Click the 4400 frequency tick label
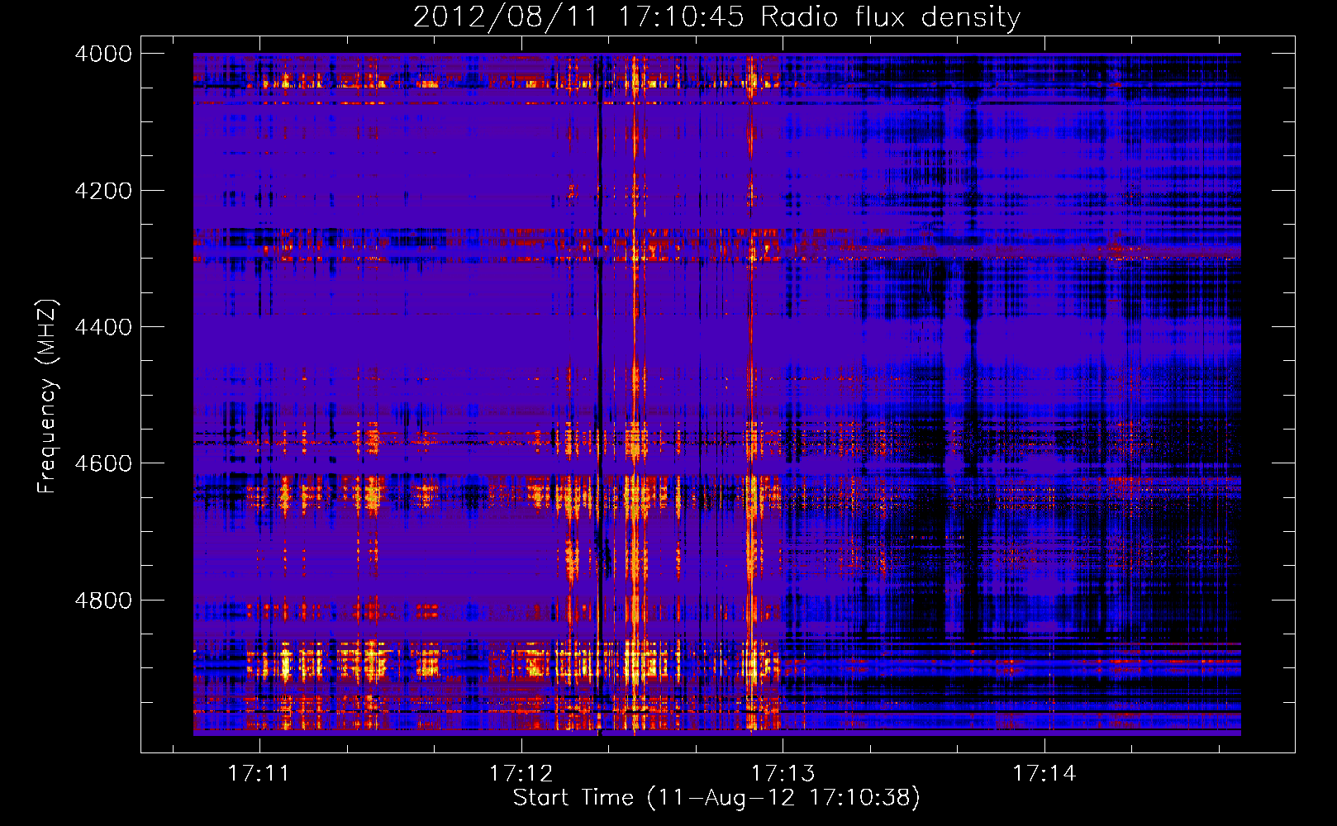The width and height of the screenshot is (1337, 826). (x=103, y=327)
